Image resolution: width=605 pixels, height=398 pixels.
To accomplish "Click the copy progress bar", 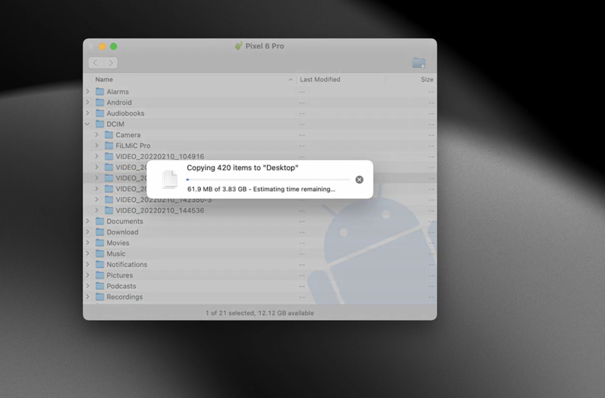I will coord(268,180).
